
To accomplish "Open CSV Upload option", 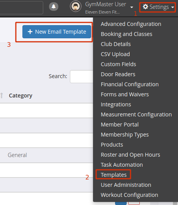I will click(115, 54).
